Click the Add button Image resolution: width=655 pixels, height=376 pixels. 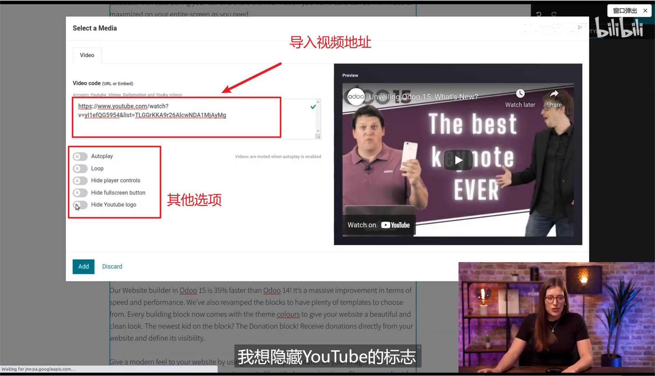pos(84,266)
